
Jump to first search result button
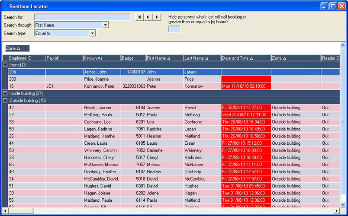tap(139, 17)
